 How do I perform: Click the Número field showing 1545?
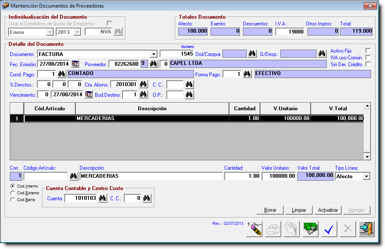pyautogui.click(x=177, y=54)
